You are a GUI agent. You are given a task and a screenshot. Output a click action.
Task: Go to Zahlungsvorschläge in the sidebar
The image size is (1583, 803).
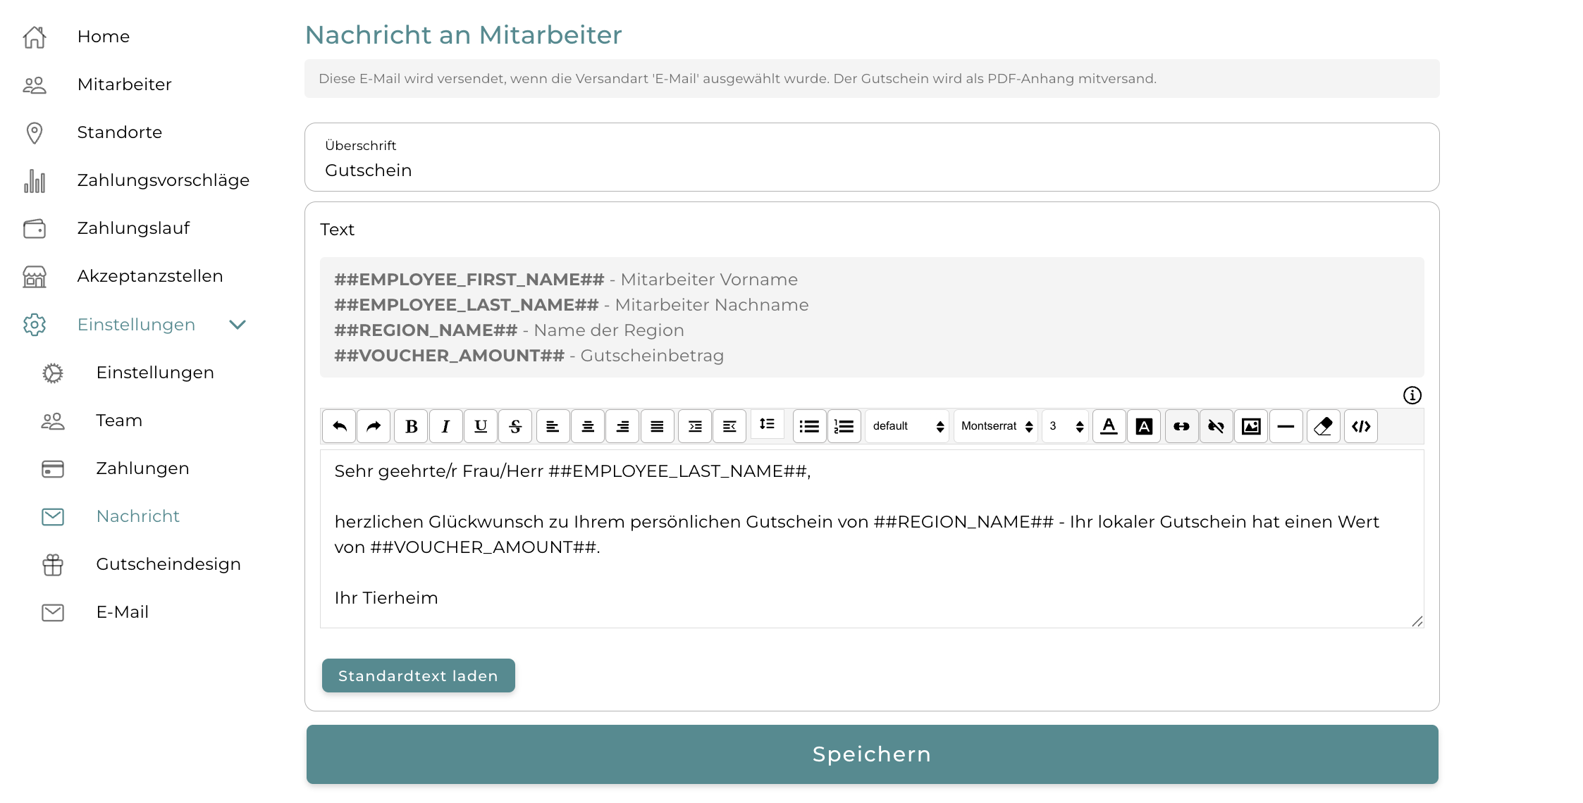click(x=163, y=180)
